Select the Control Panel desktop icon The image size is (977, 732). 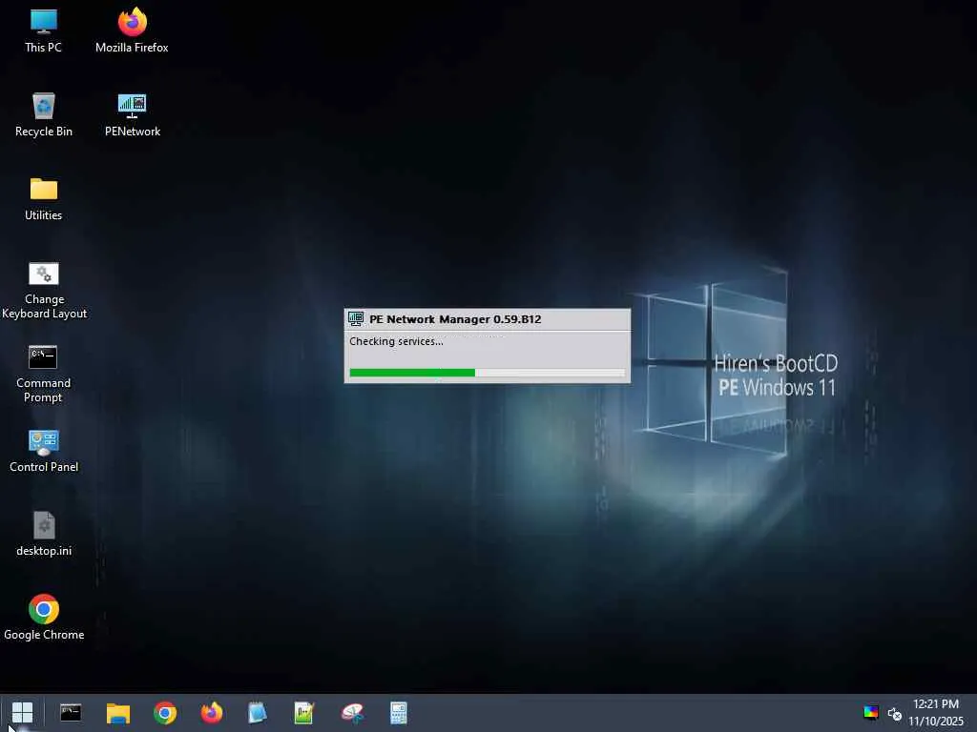[44, 451]
